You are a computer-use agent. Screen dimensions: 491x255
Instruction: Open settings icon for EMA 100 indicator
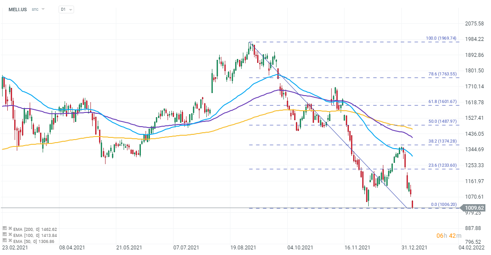(4, 235)
